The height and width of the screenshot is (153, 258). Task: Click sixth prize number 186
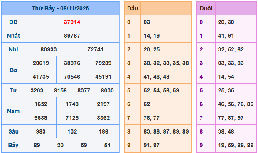point(103,131)
